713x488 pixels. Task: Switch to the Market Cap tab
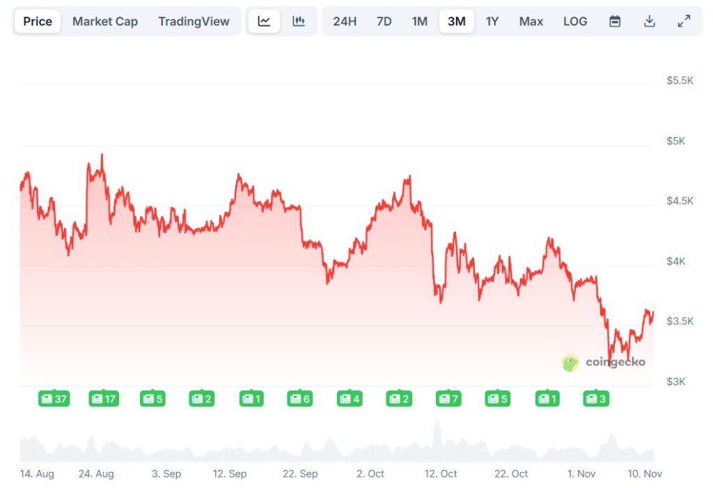click(x=105, y=21)
